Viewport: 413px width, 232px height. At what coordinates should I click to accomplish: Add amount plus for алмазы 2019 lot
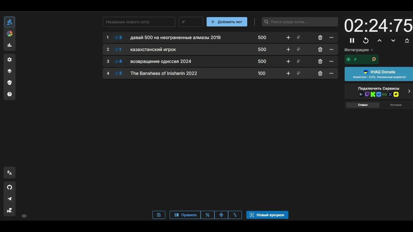(x=288, y=37)
